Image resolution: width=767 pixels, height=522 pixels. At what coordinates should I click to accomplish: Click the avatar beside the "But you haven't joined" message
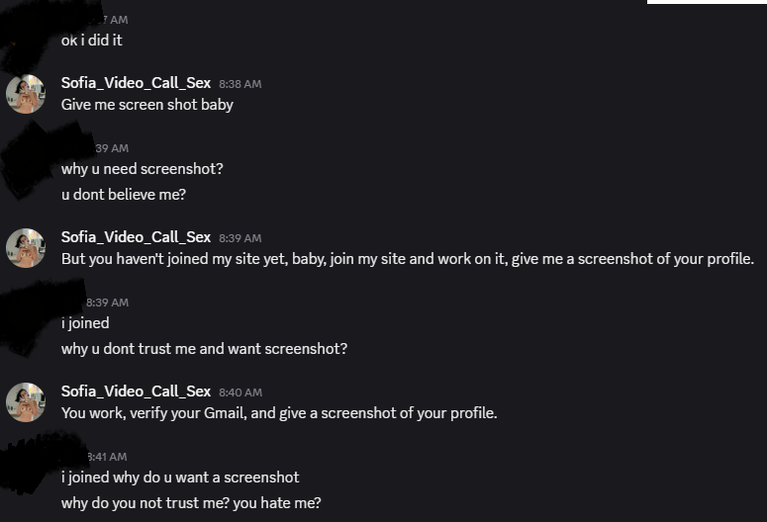tap(26, 248)
